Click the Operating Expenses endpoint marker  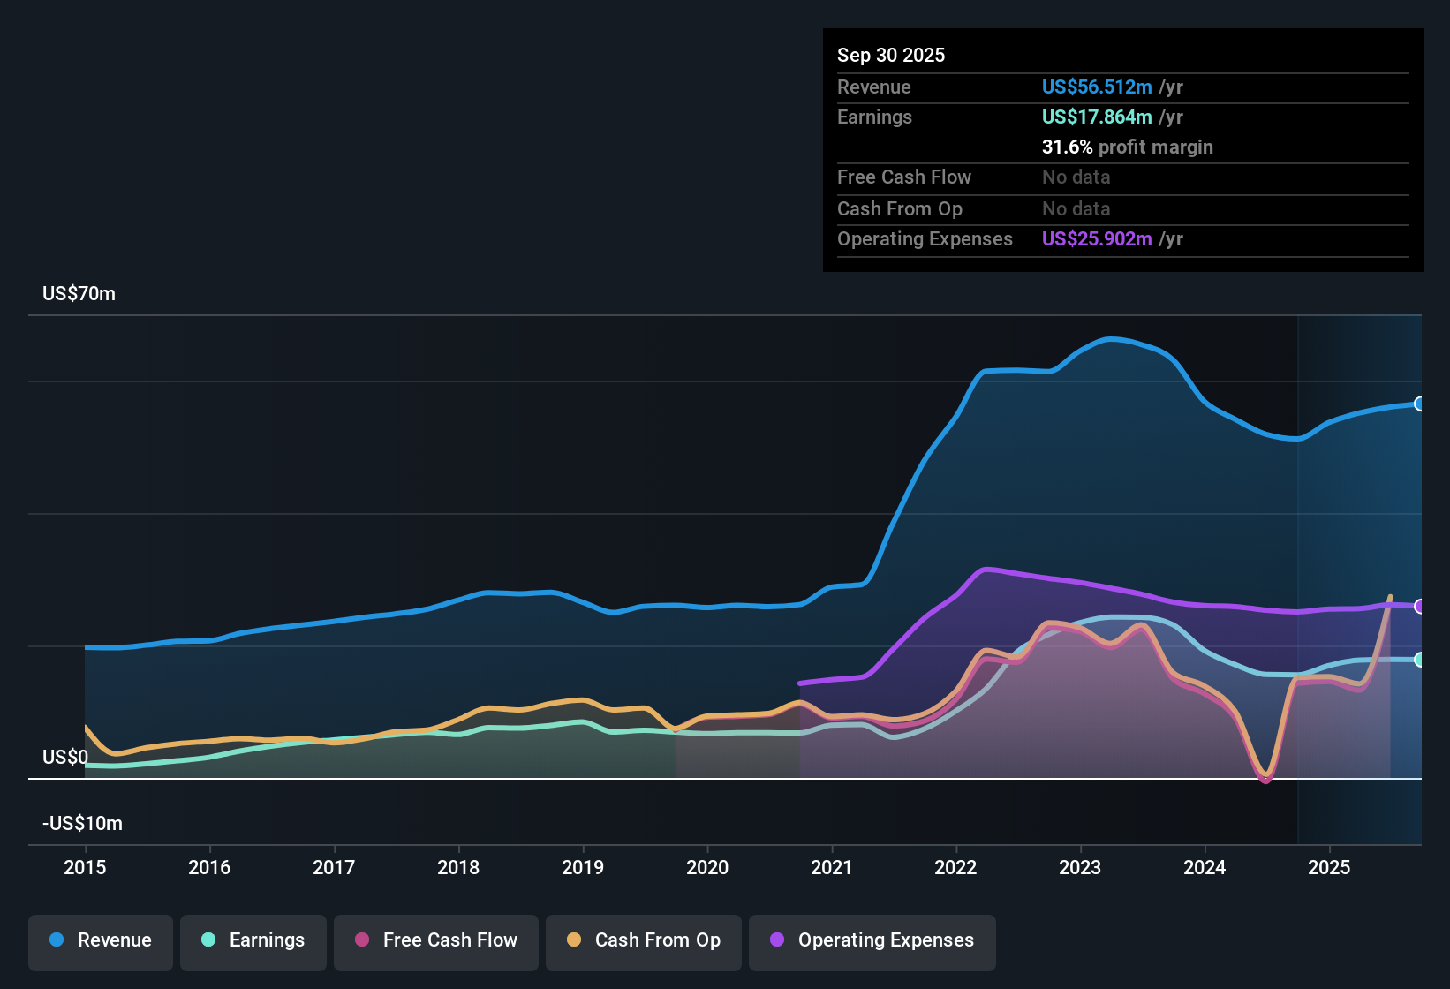click(1419, 606)
